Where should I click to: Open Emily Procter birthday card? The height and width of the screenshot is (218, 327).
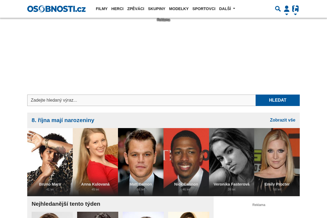(277, 162)
